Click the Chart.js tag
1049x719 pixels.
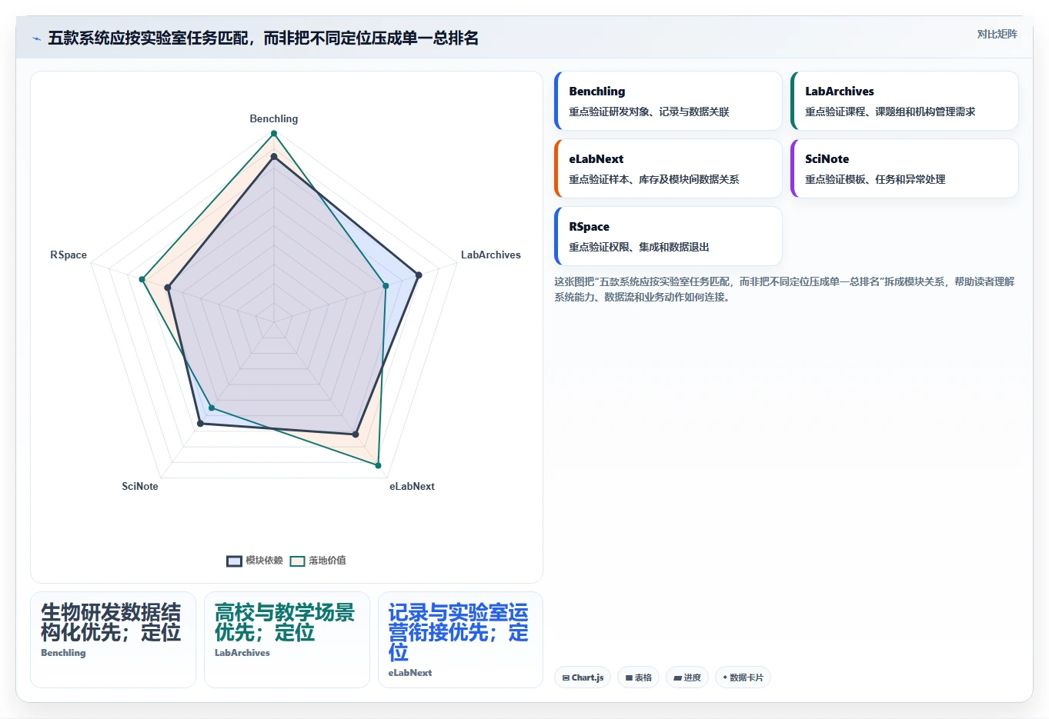click(583, 677)
